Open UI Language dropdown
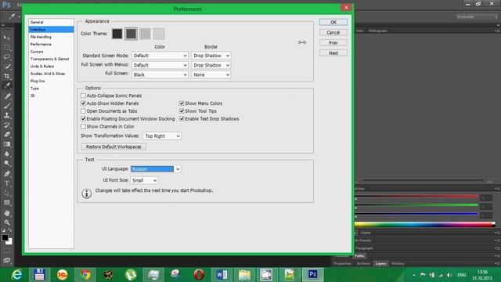The image size is (501, 282). pyautogui.click(x=156, y=169)
